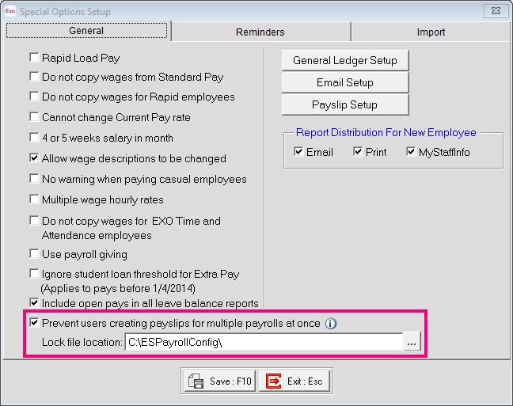Open General Ledger Setup
The width and height of the screenshot is (513, 406).
(345, 60)
